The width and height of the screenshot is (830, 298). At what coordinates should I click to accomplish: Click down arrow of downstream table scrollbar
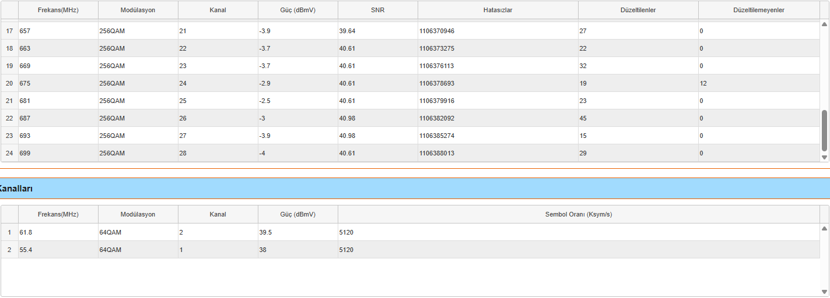824,157
